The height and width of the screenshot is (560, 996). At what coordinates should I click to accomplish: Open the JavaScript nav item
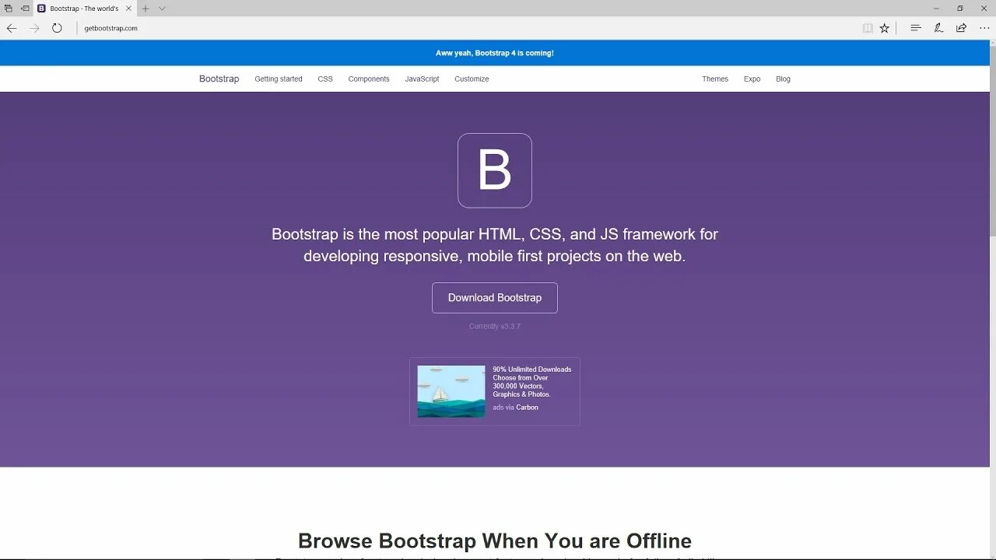pyautogui.click(x=422, y=79)
